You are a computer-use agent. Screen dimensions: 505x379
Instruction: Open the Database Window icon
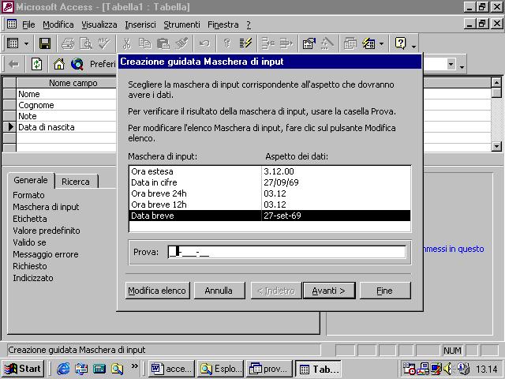point(350,43)
